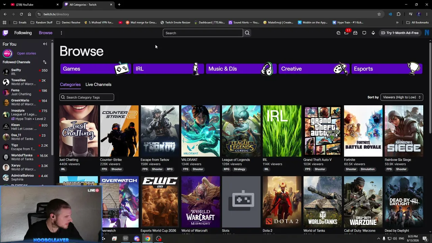This screenshot has height=243, width=432.
Task: Show hidden bookmarks with the double chevron
Action: [397, 23]
